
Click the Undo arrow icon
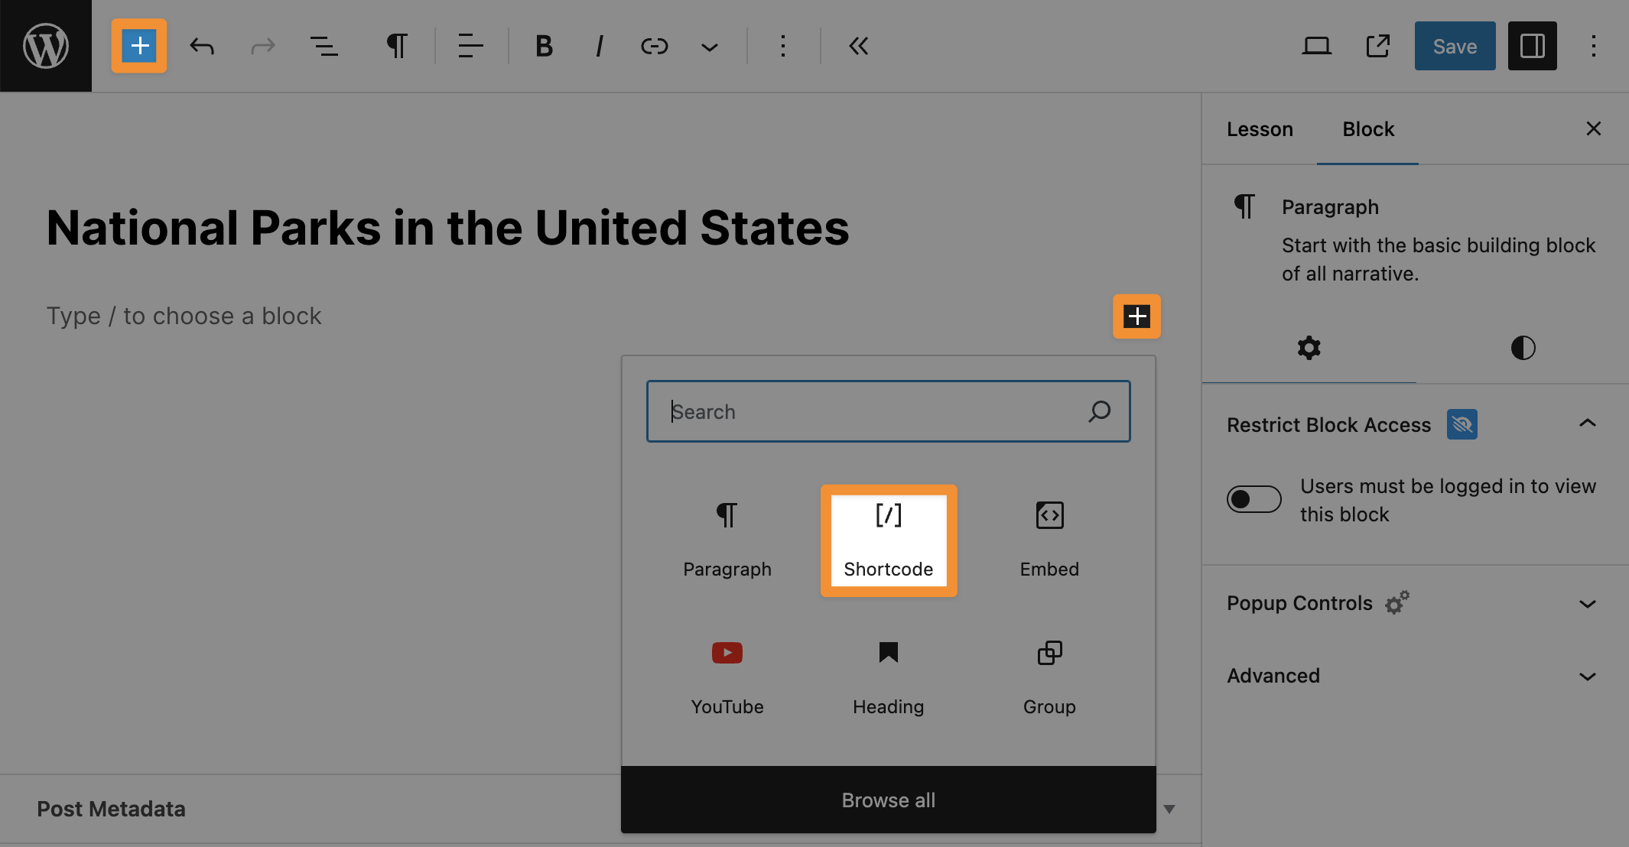click(202, 47)
